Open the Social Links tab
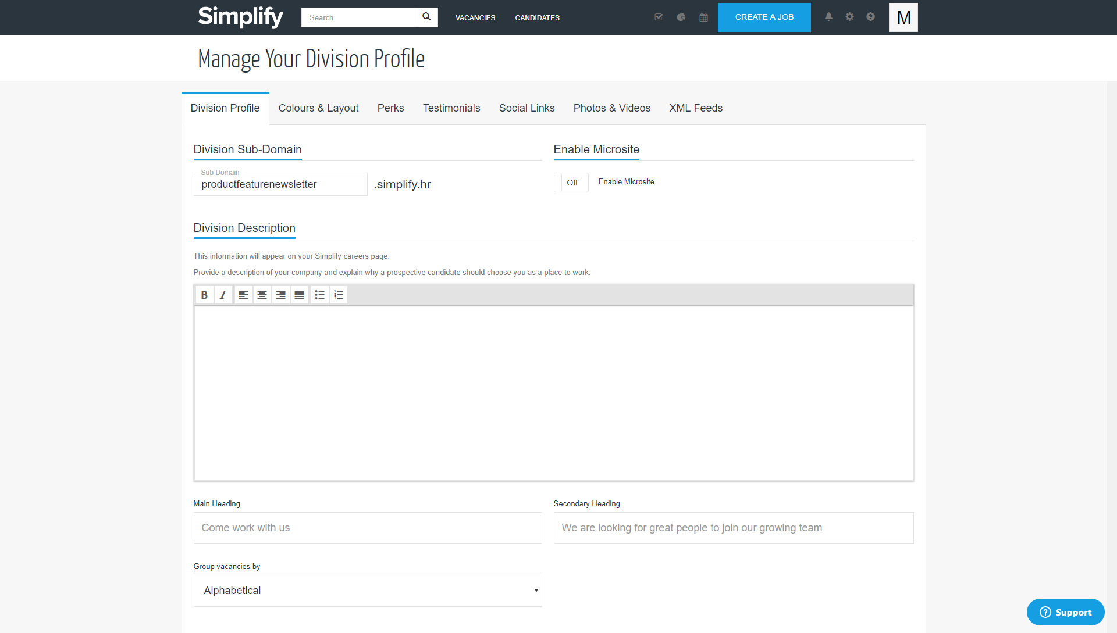The height and width of the screenshot is (633, 1117). pyautogui.click(x=527, y=108)
